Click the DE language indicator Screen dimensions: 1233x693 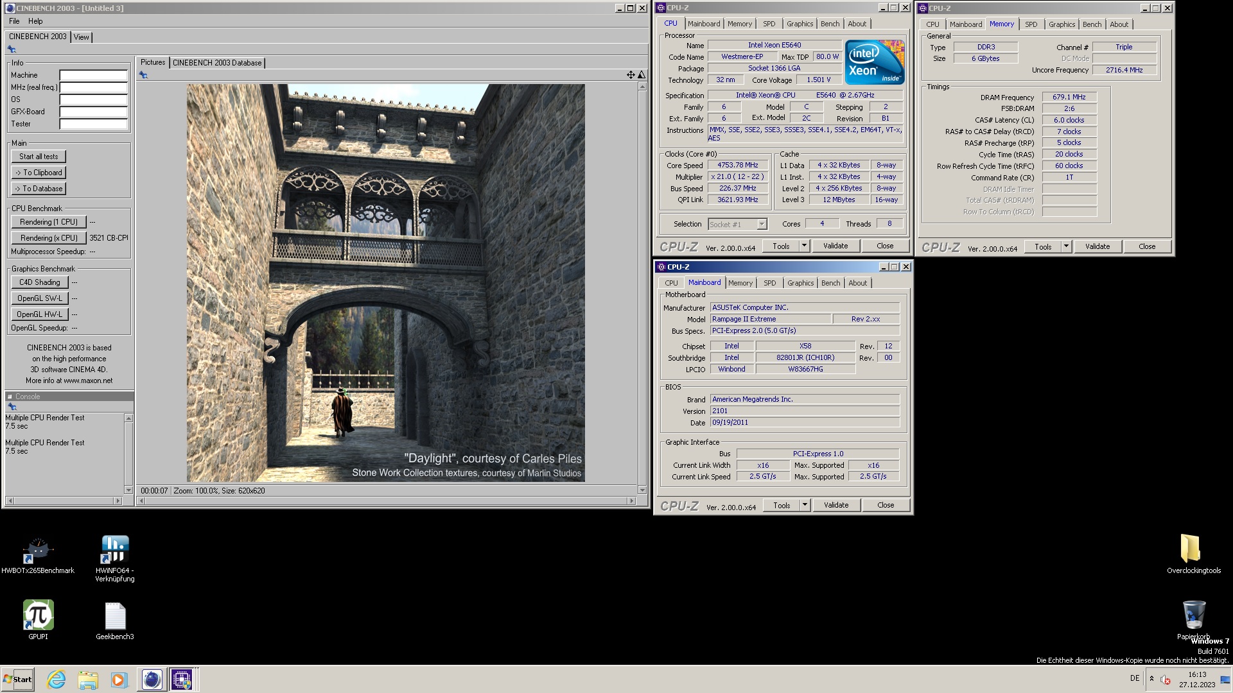tap(1135, 678)
